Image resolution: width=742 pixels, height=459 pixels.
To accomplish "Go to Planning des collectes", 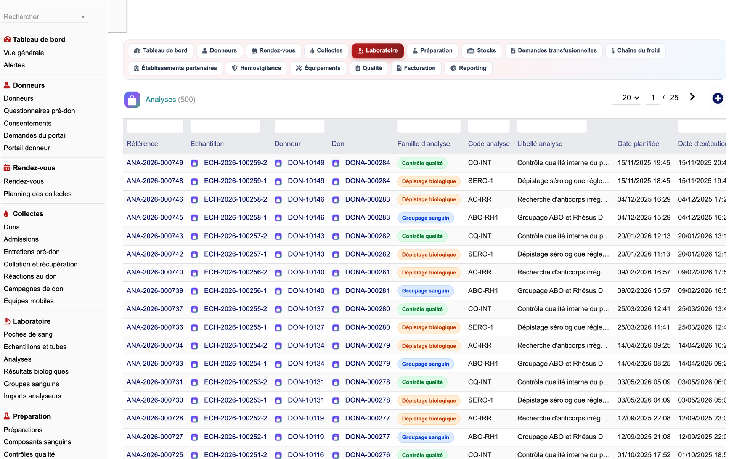I will click(38, 194).
